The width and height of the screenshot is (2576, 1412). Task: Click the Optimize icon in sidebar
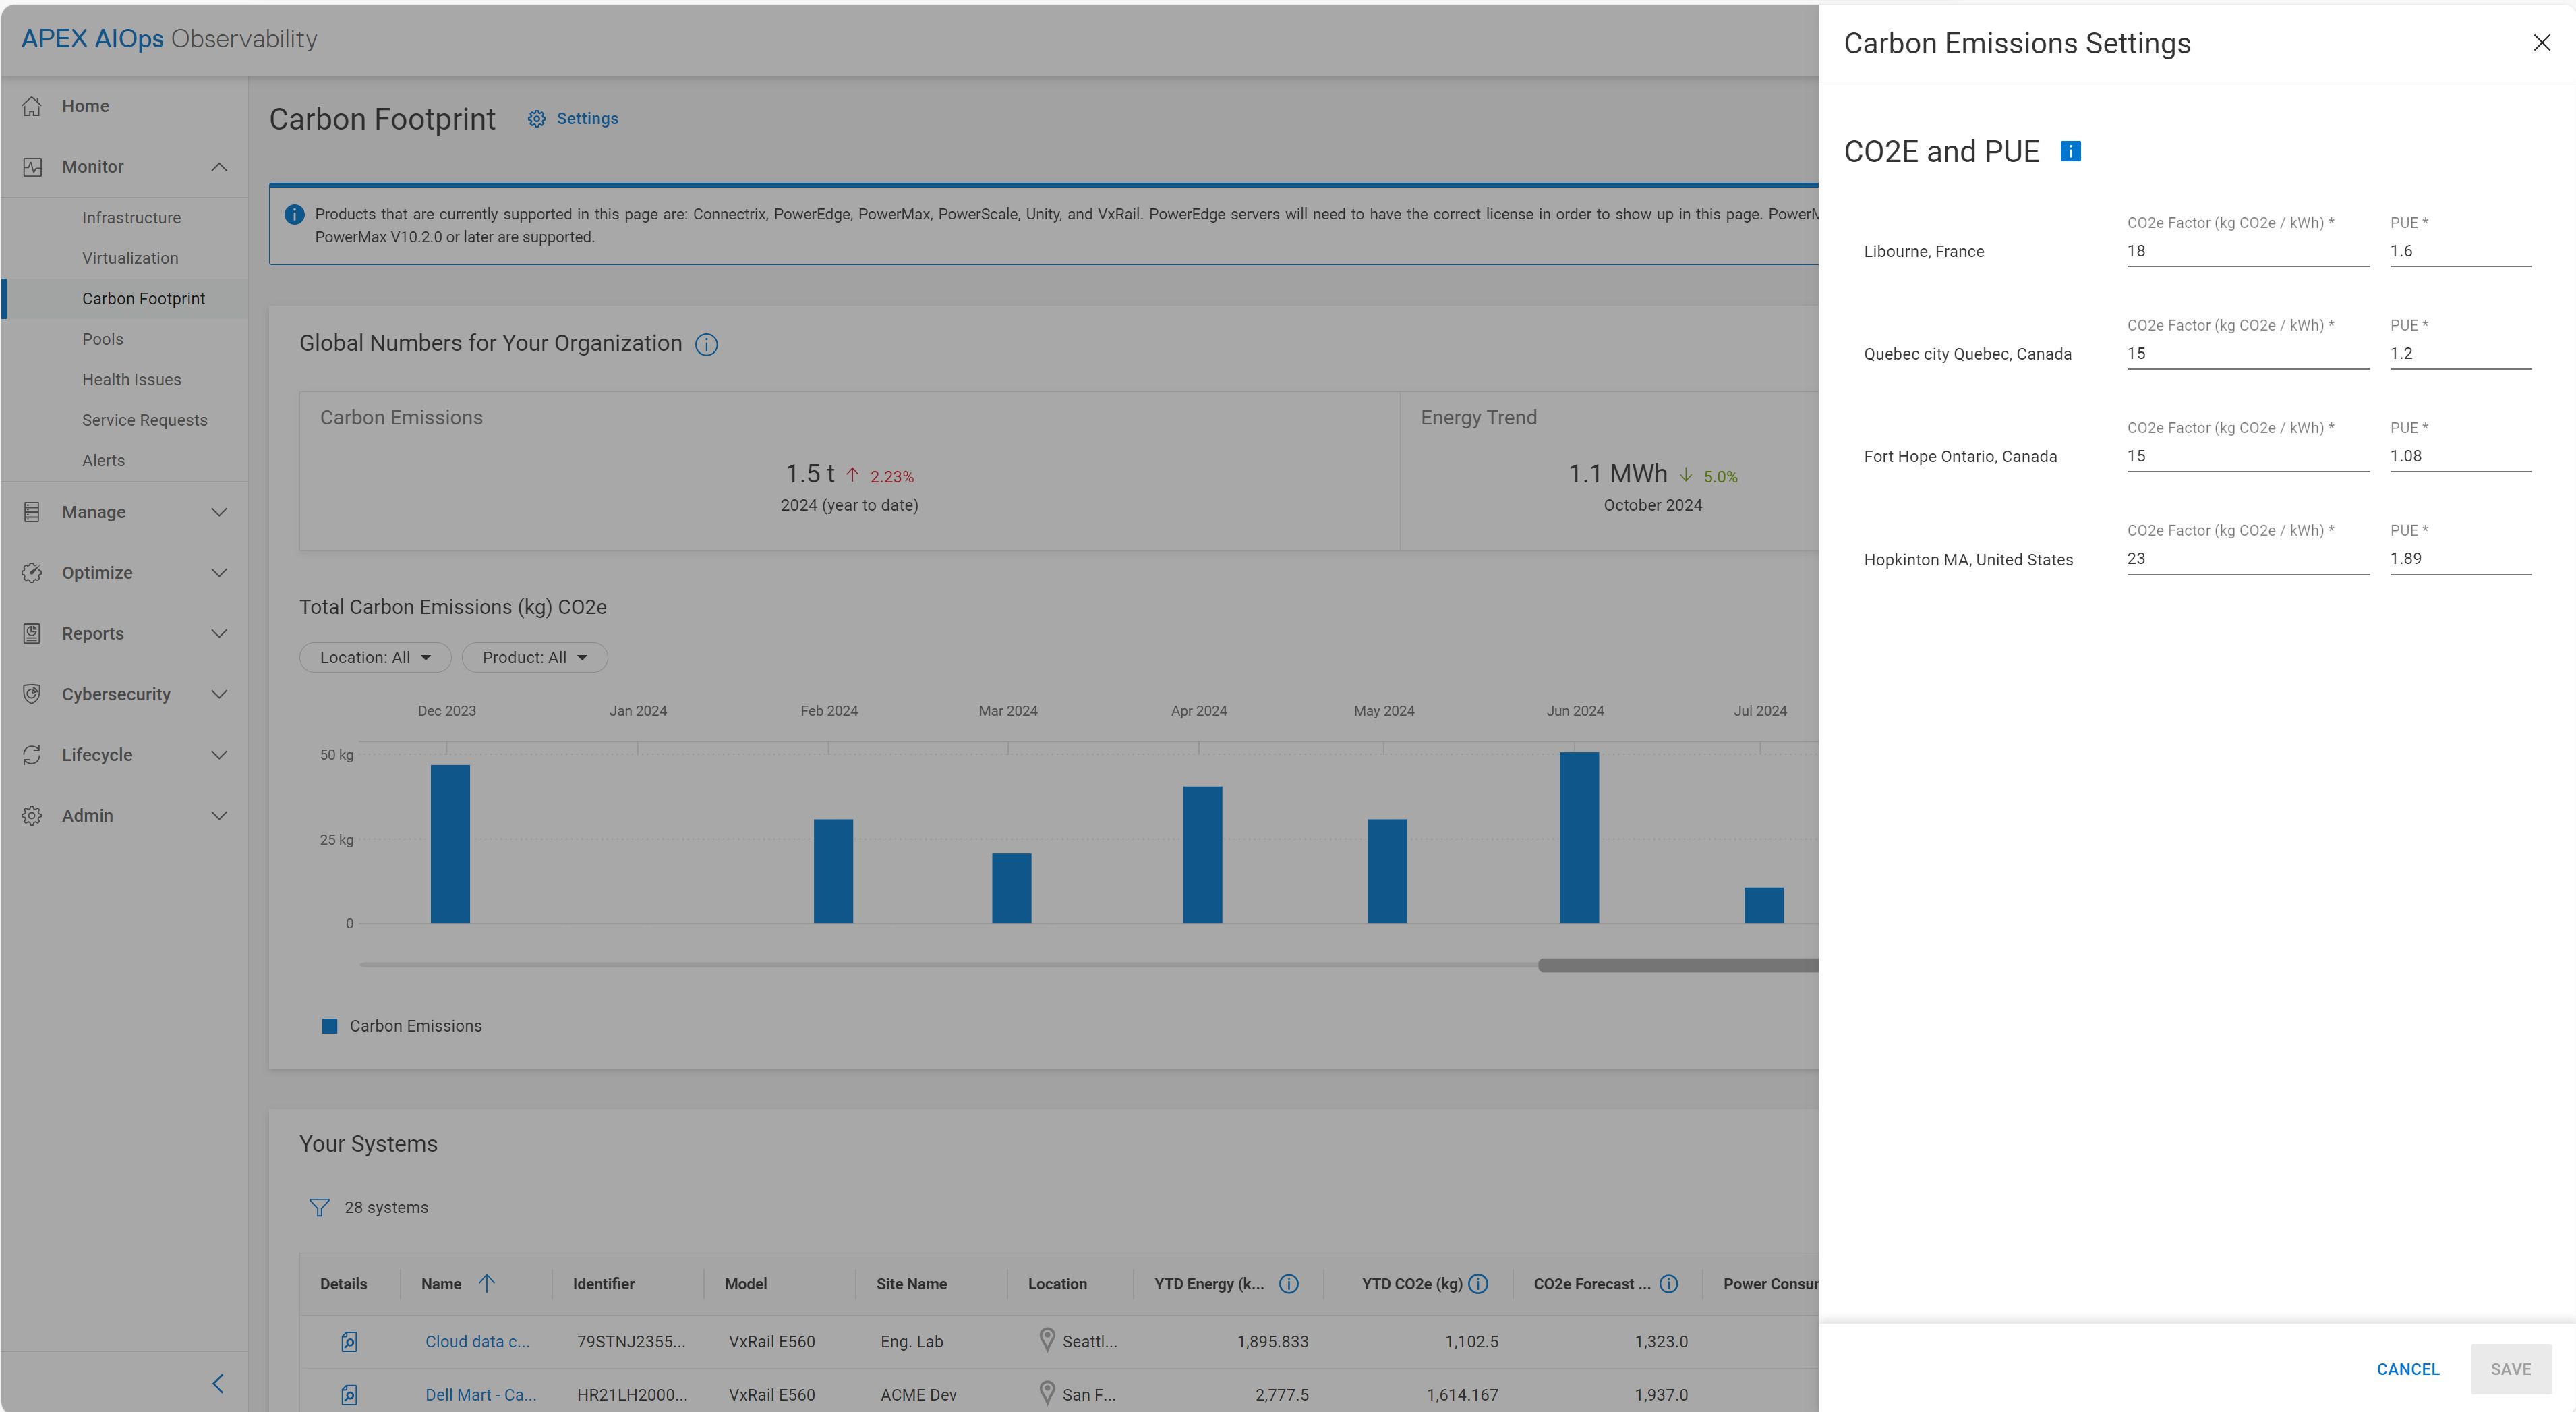click(x=32, y=572)
